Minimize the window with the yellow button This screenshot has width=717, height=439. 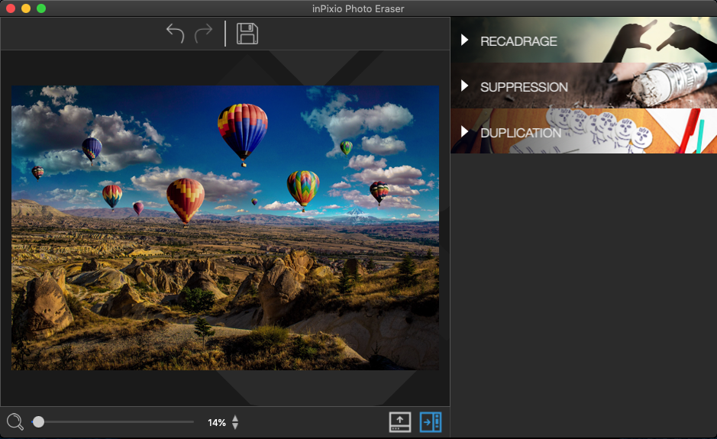(x=26, y=8)
